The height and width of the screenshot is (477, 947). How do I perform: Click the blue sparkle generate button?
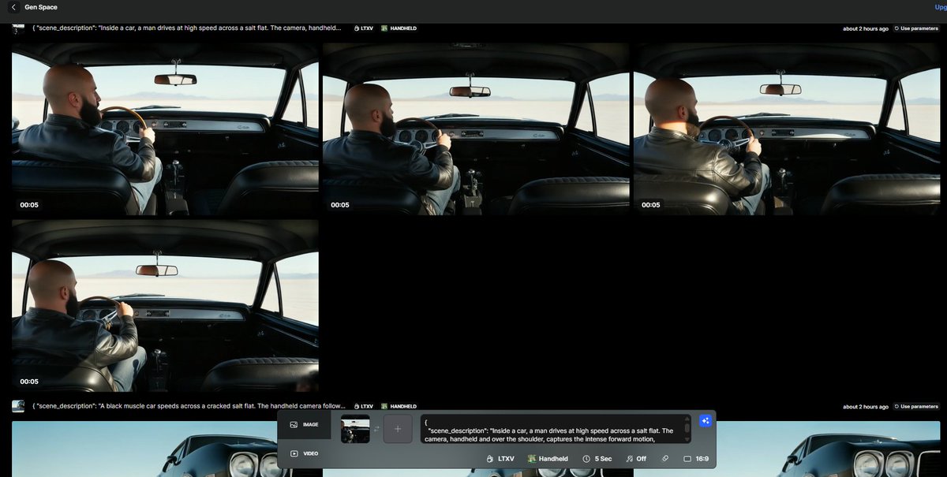pyautogui.click(x=706, y=421)
